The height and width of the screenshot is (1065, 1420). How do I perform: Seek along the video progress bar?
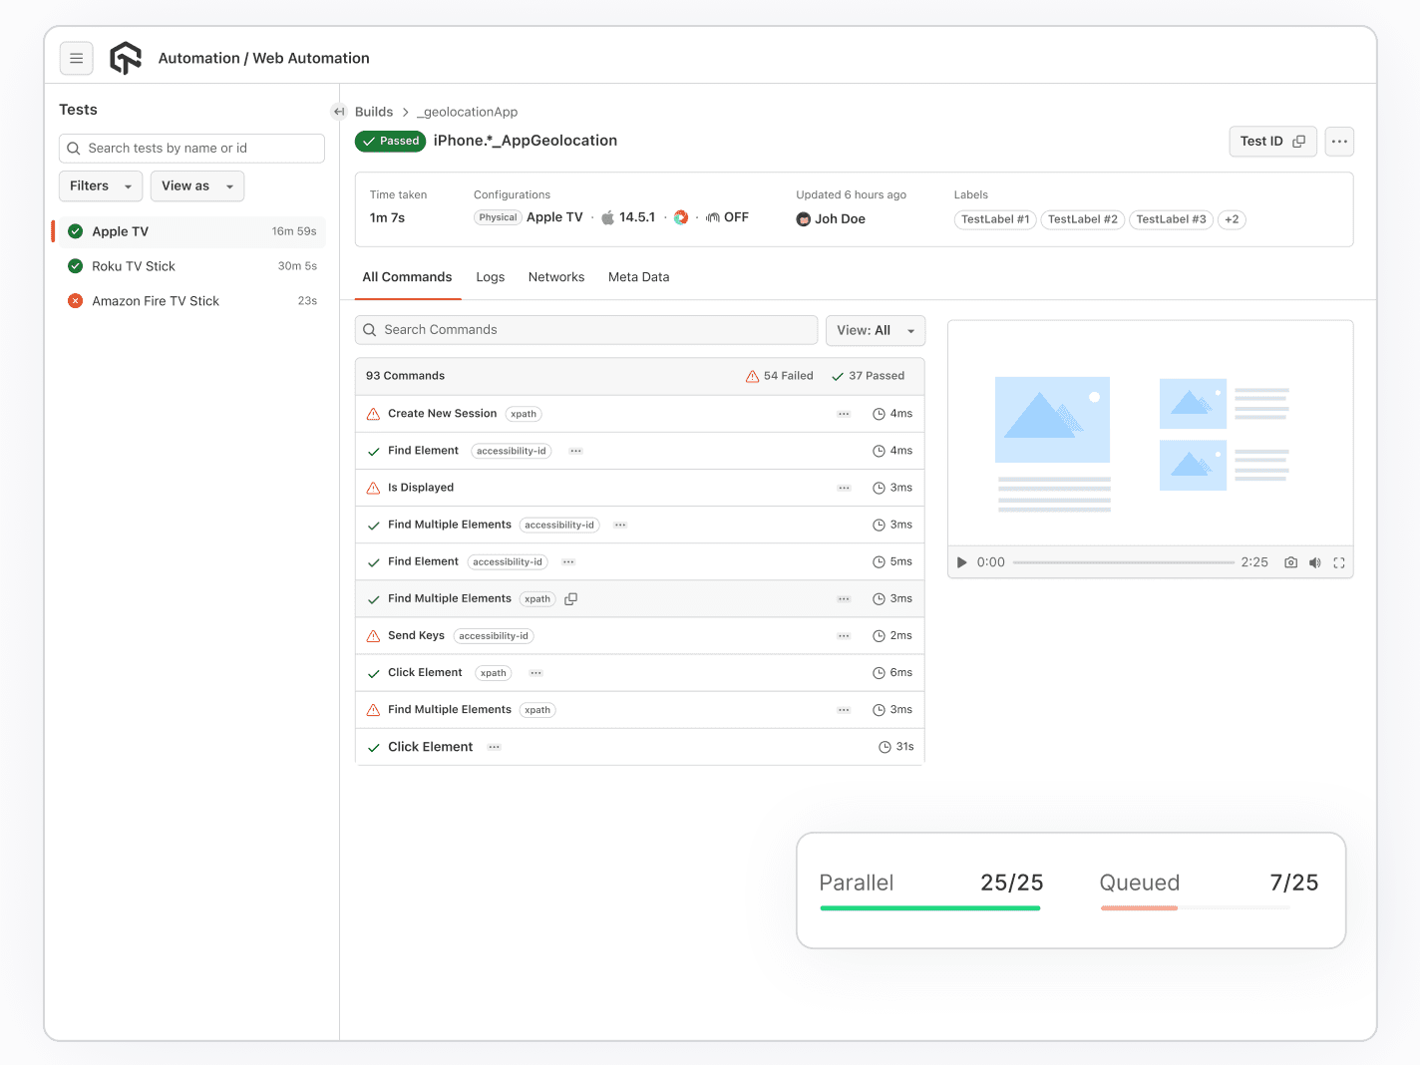click(1123, 562)
